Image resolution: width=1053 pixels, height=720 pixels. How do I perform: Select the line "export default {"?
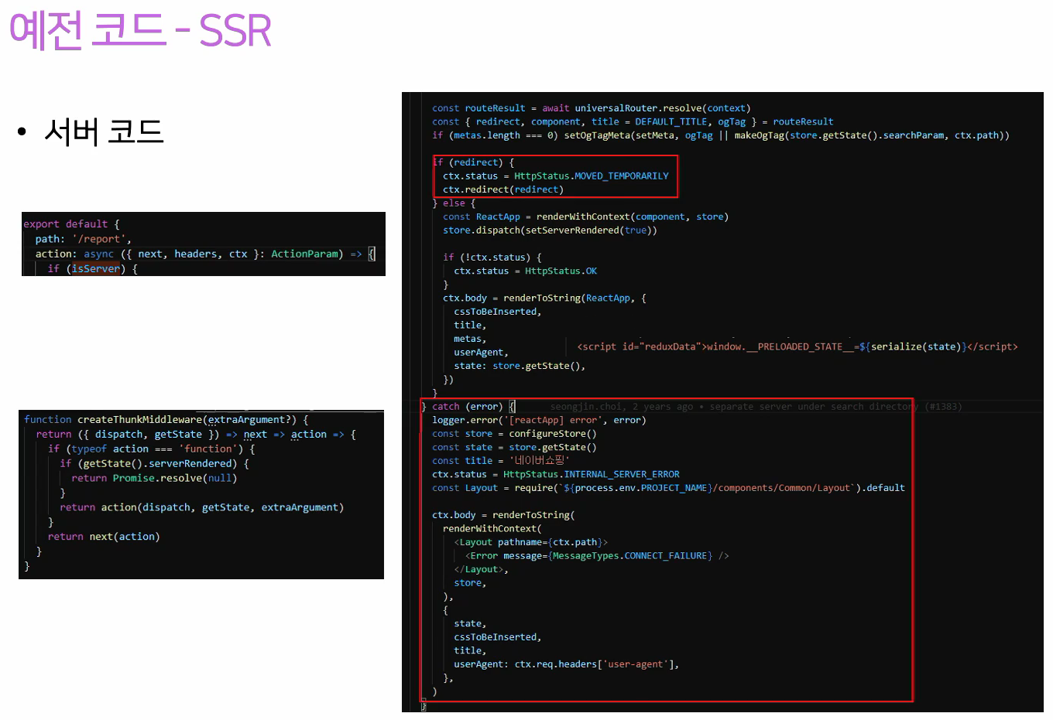pyautogui.click(x=71, y=224)
